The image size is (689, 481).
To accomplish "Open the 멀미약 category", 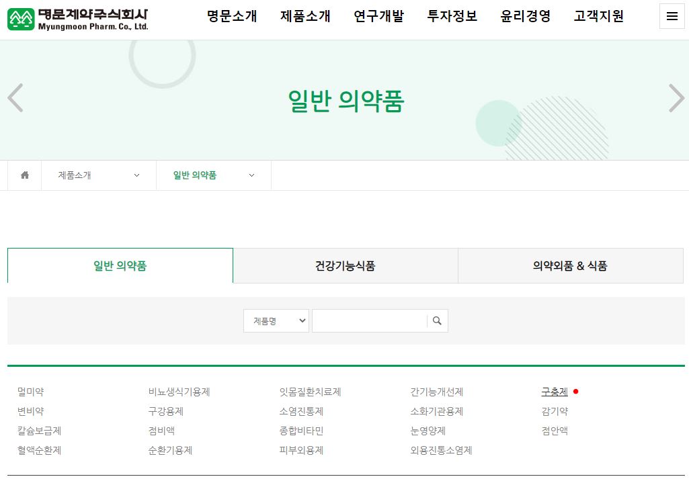I will [x=30, y=391].
